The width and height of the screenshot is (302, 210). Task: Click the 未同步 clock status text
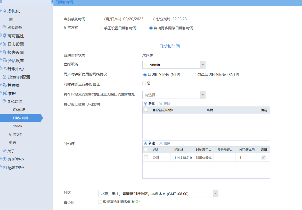148,55
